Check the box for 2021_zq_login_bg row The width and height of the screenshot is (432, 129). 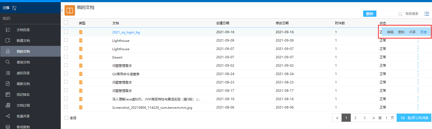click(66, 32)
